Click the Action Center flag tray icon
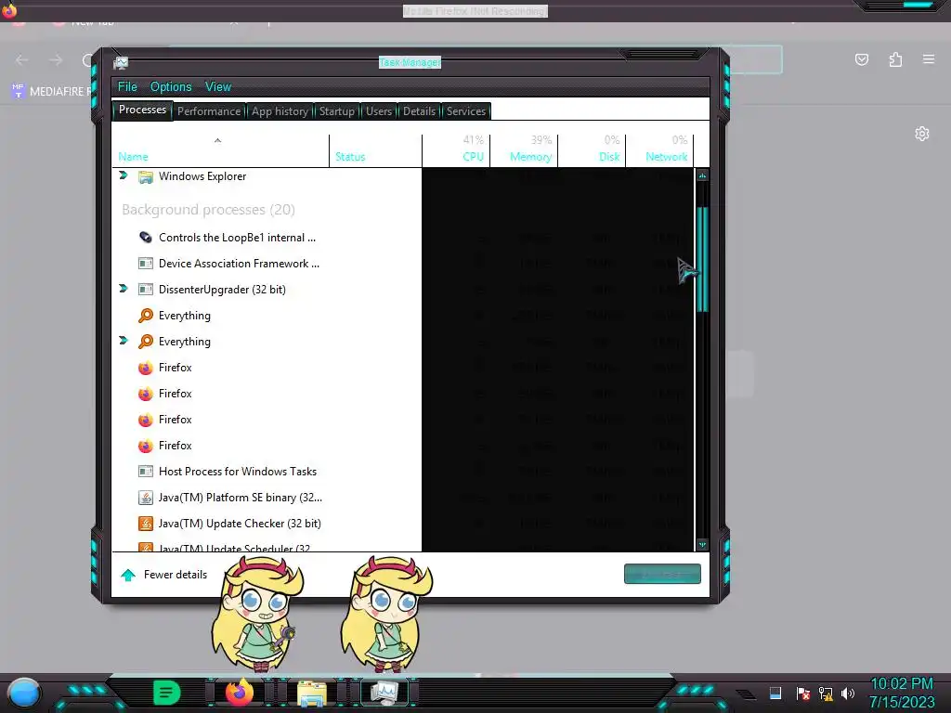The height and width of the screenshot is (713, 951). click(x=803, y=693)
